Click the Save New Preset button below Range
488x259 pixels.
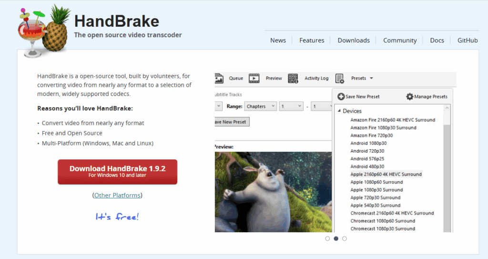coord(232,122)
